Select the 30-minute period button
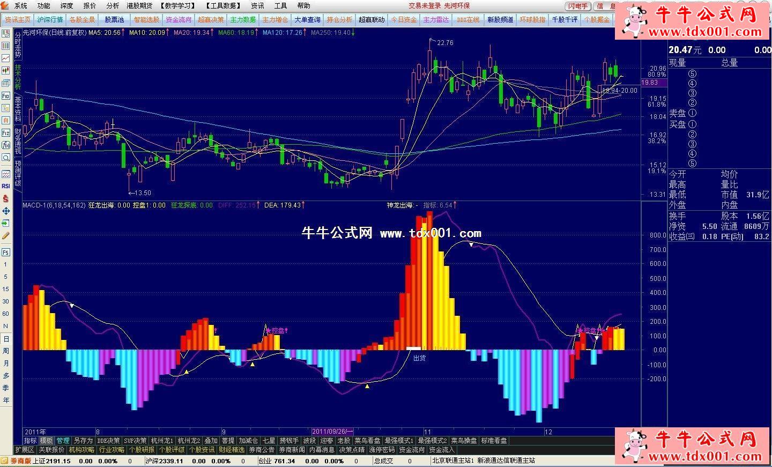Image resolution: width=772 pixels, height=467 pixels. [6, 301]
